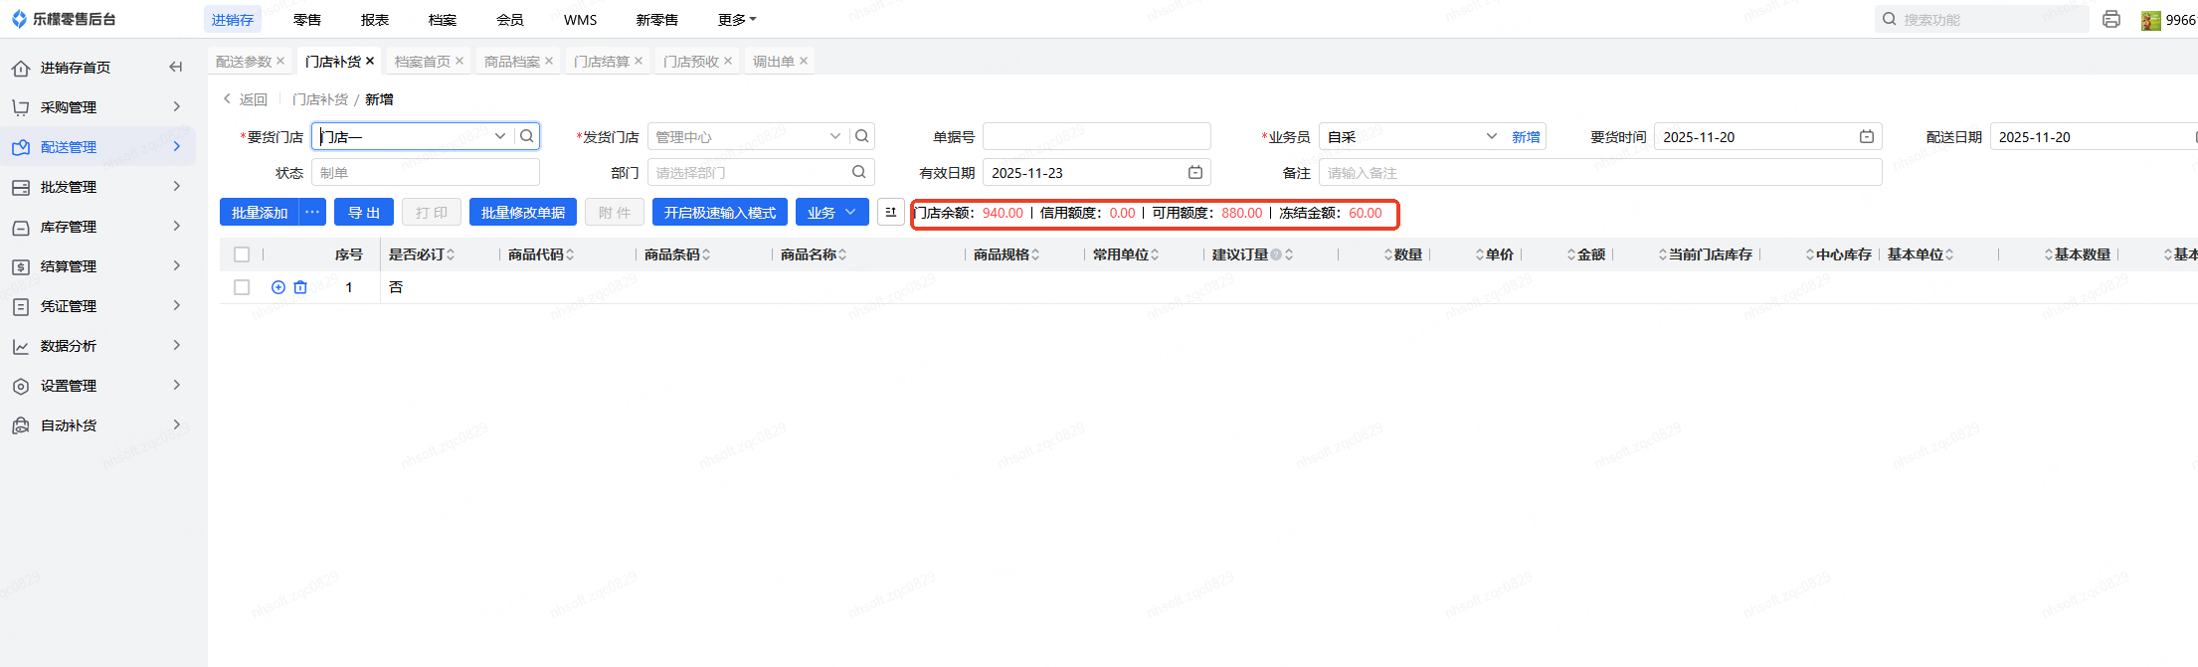Open the 业务 dropdown button
The height and width of the screenshot is (667, 2198).
coord(831,212)
